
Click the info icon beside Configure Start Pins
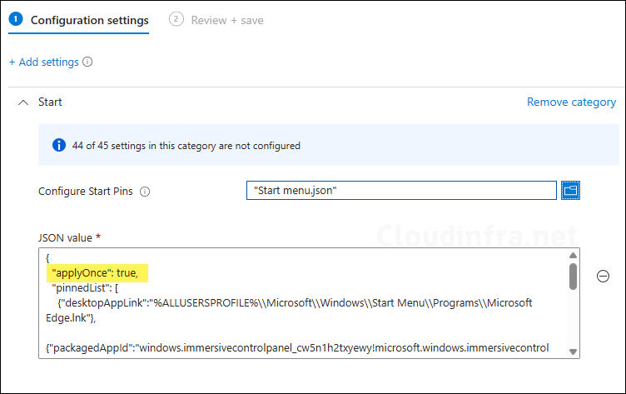145,192
